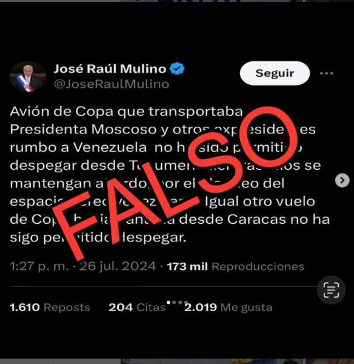
Task: Click the word Venezuela in the tweet
Action: click(x=110, y=147)
